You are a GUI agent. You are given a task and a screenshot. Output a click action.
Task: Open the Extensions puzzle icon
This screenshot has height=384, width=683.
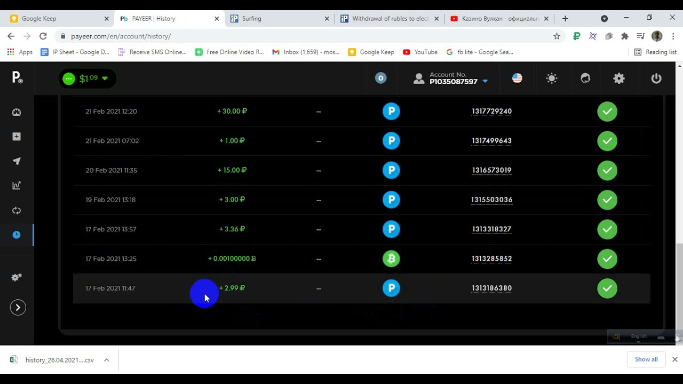click(625, 36)
